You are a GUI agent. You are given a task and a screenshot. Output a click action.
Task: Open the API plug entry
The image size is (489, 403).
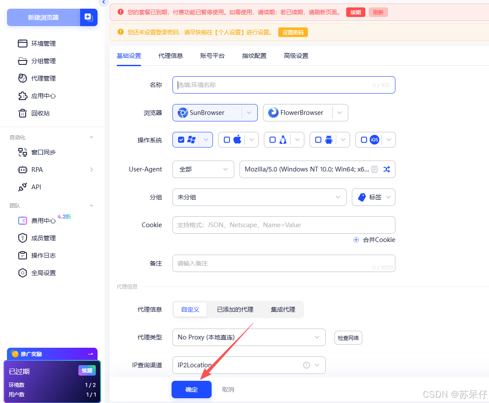click(29, 187)
